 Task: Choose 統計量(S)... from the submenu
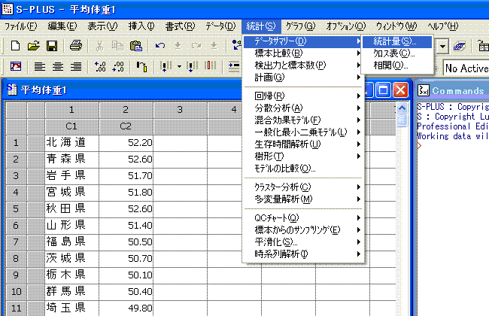click(397, 41)
